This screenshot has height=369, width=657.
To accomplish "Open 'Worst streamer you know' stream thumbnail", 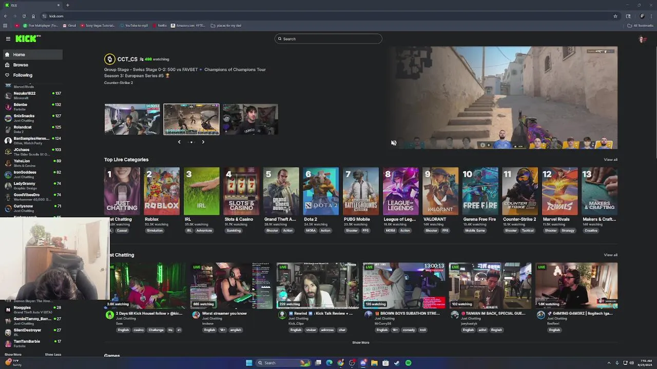I will tap(231, 286).
